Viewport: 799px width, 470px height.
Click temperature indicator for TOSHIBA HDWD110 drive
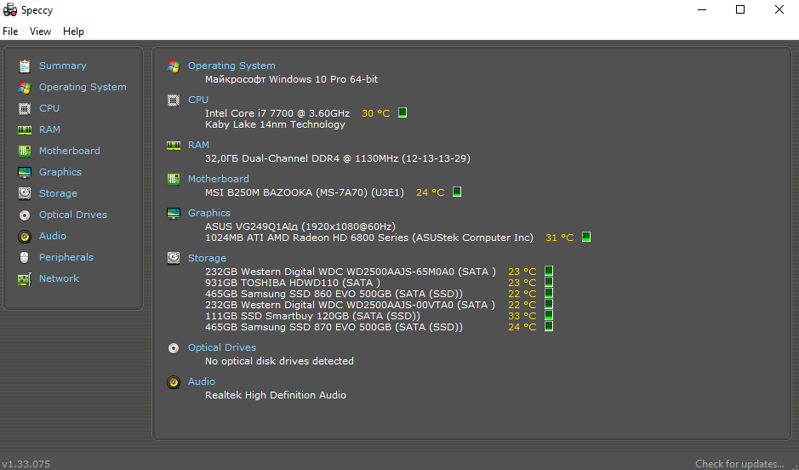(x=549, y=282)
